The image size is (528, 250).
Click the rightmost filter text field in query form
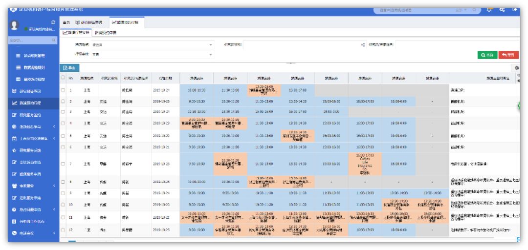[x=458, y=45]
